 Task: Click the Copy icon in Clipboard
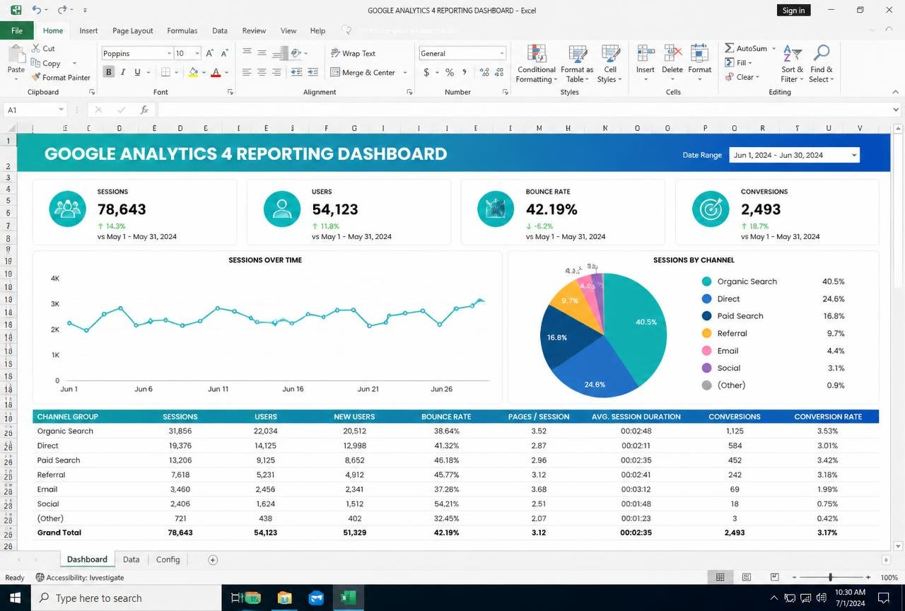(35, 63)
